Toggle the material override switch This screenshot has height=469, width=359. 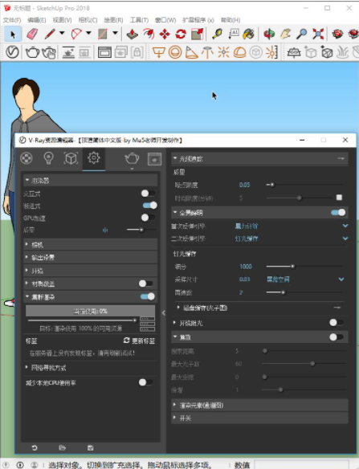pos(146,283)
